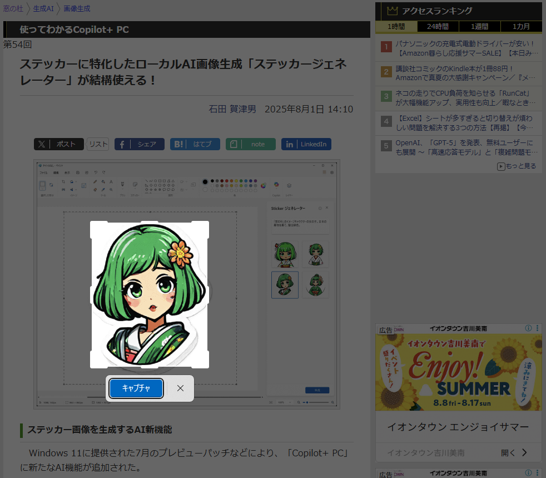Expand the Brushes (ブラシ) dropdown arrow
546x478 pixels.
(122, 188)
